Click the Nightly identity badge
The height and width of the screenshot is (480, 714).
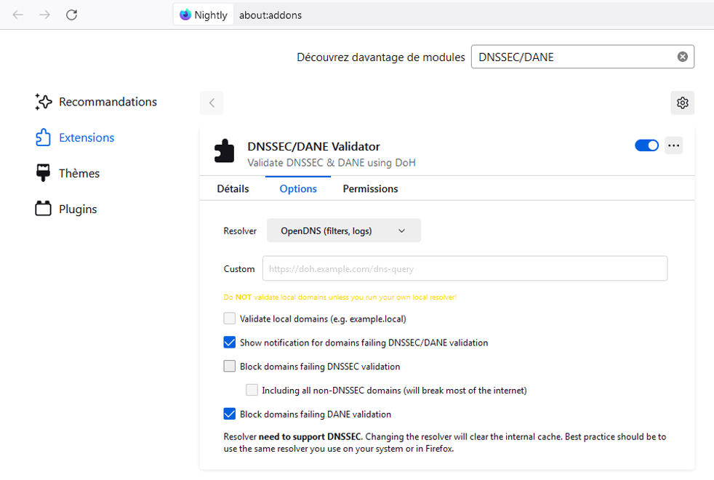pyautogui.click(x=204, y=15)
